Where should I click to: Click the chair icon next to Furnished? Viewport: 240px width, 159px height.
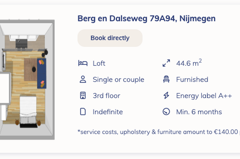tap(166, 79)
